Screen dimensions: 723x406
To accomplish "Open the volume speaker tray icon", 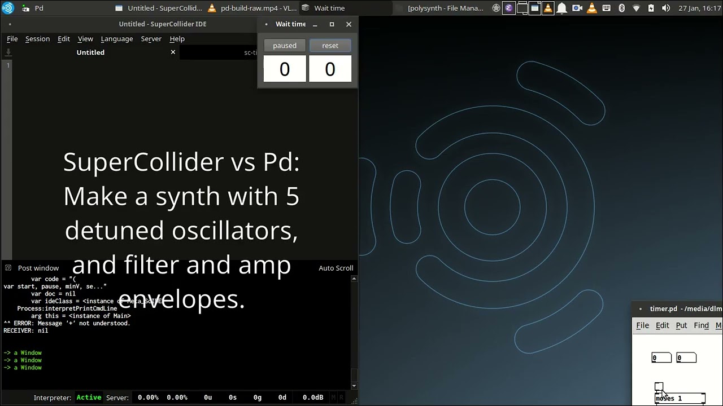I will pyautogui.click(x=665, y=8).
